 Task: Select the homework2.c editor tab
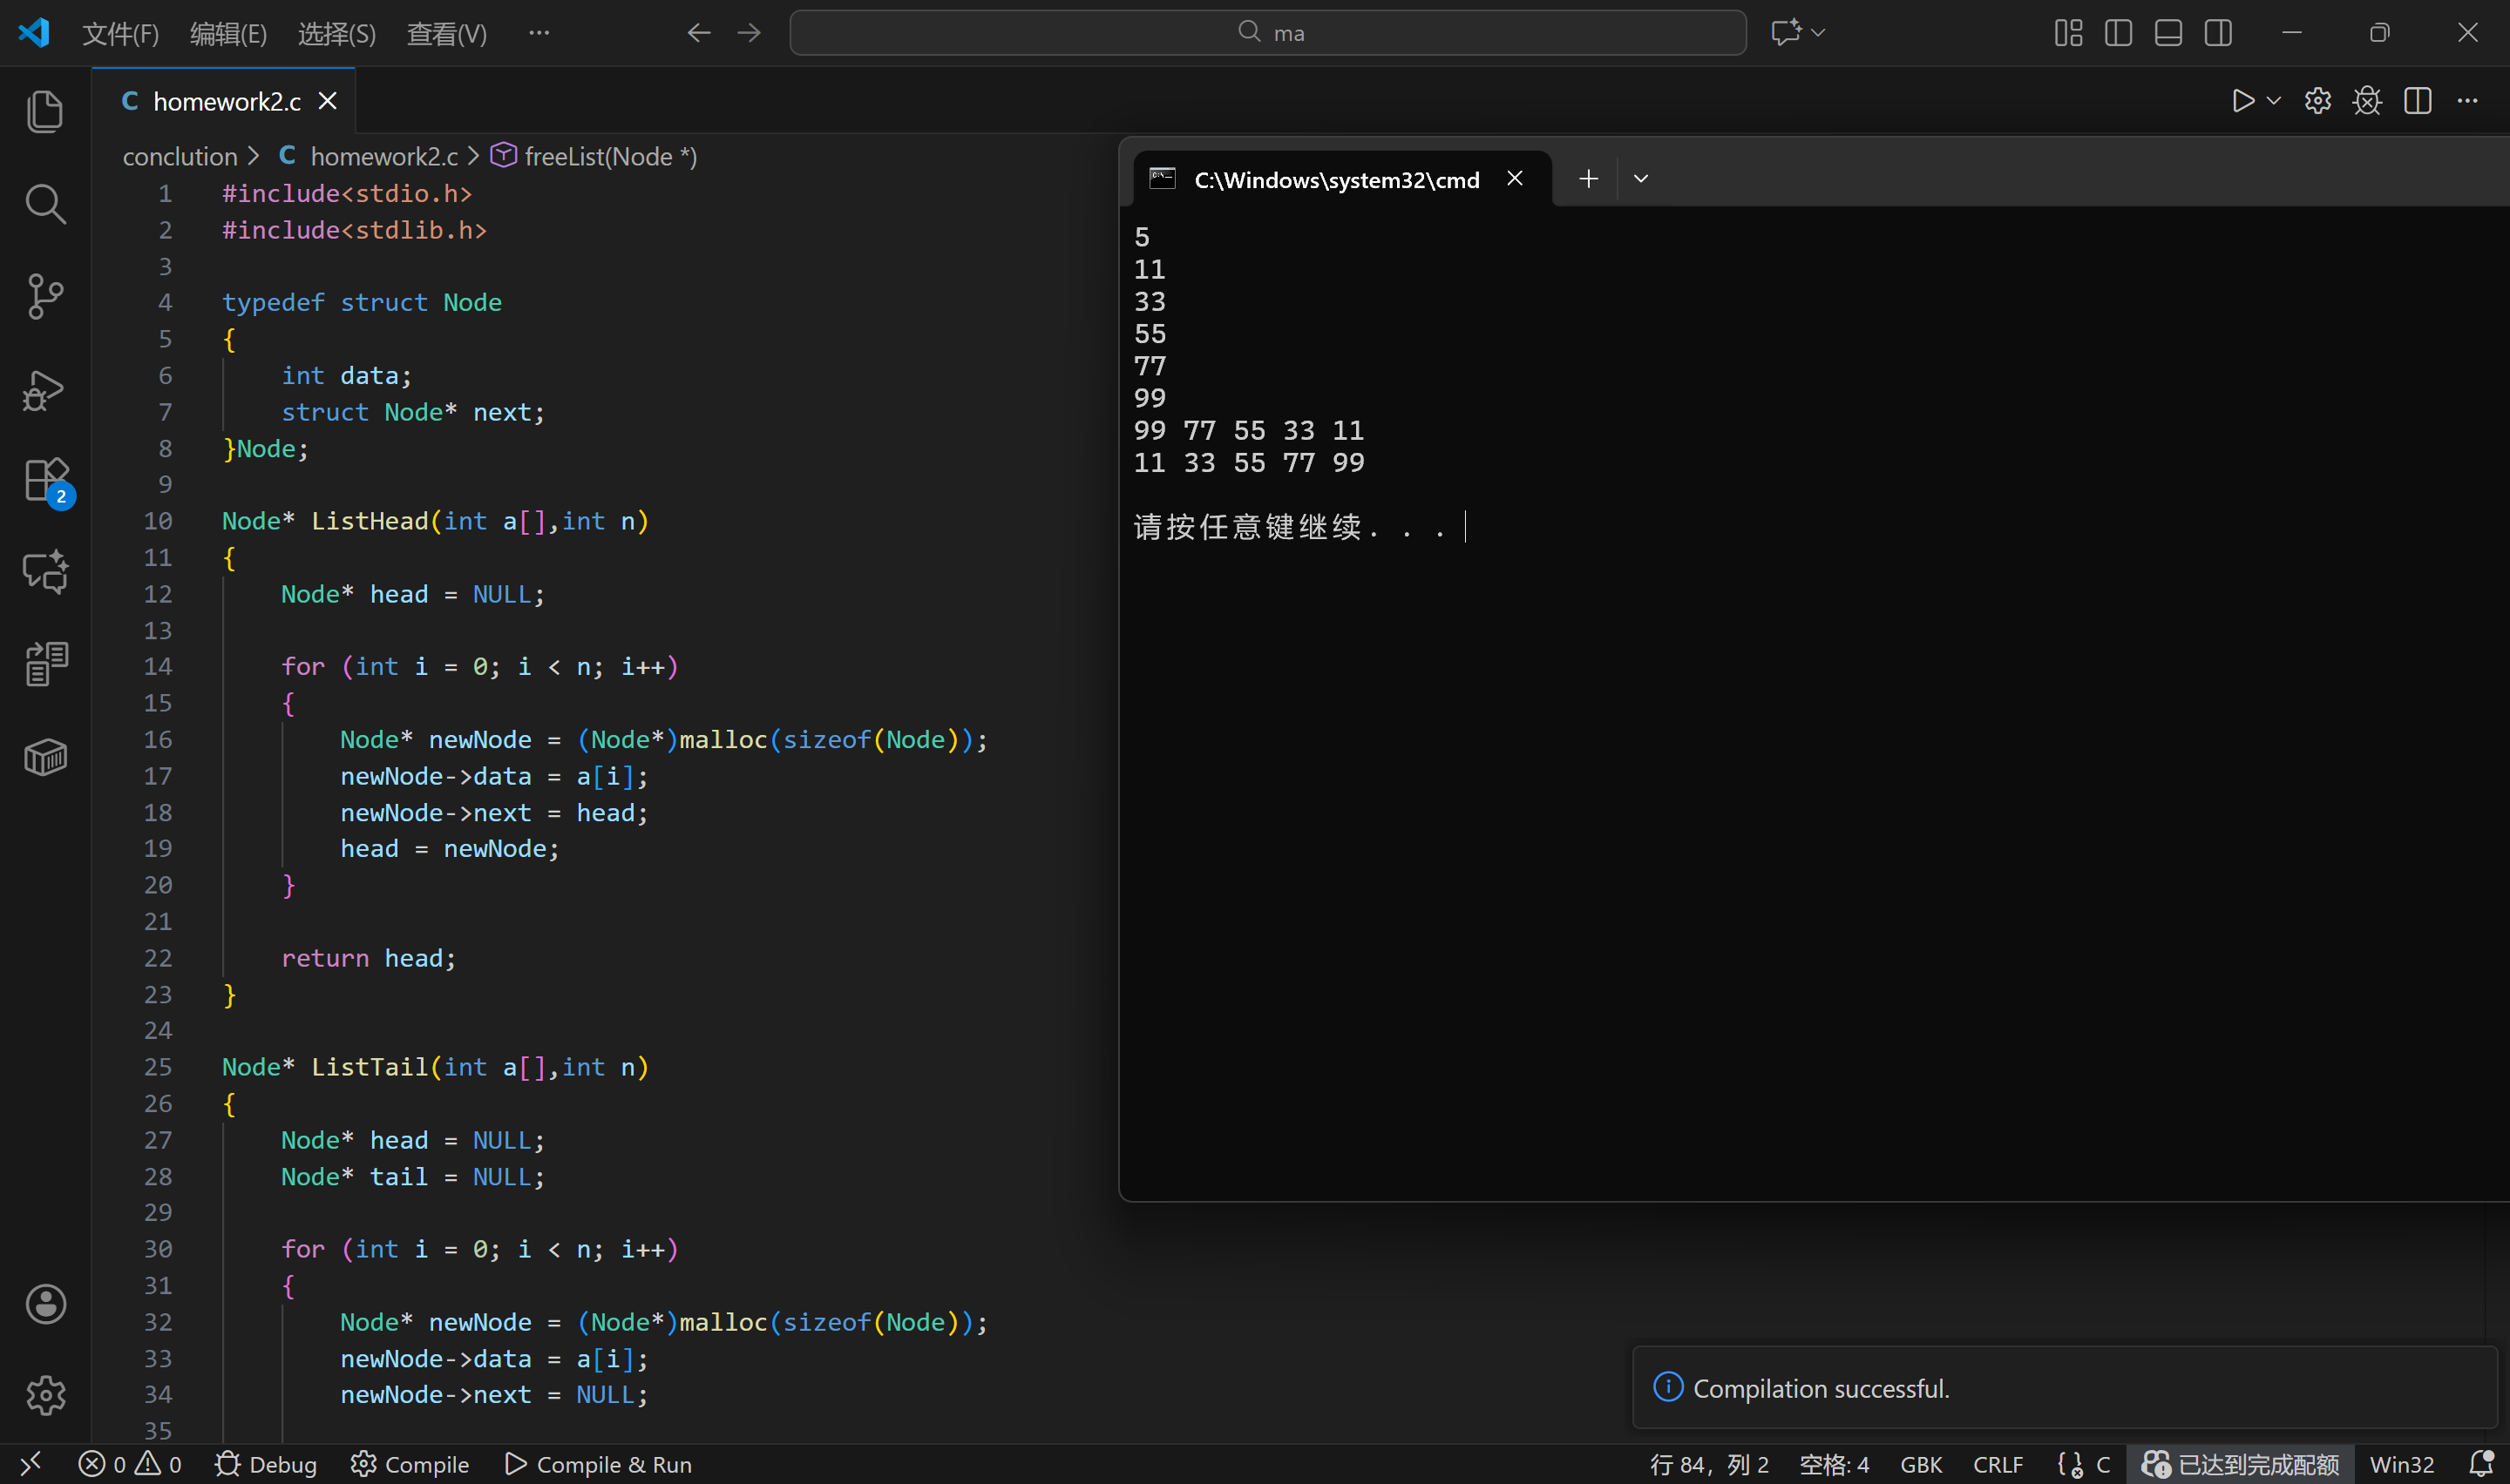[226, 101]
